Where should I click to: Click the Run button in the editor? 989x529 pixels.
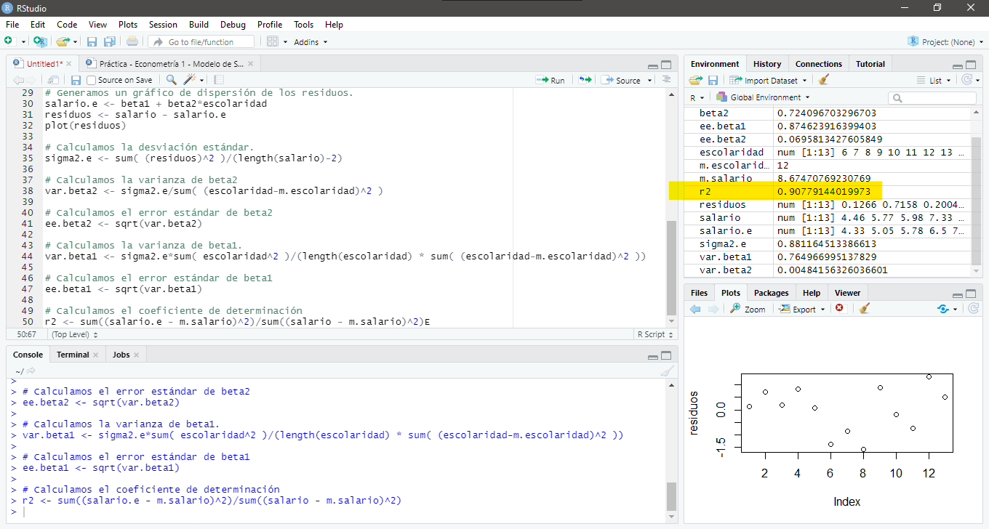[x=550, y=80]
